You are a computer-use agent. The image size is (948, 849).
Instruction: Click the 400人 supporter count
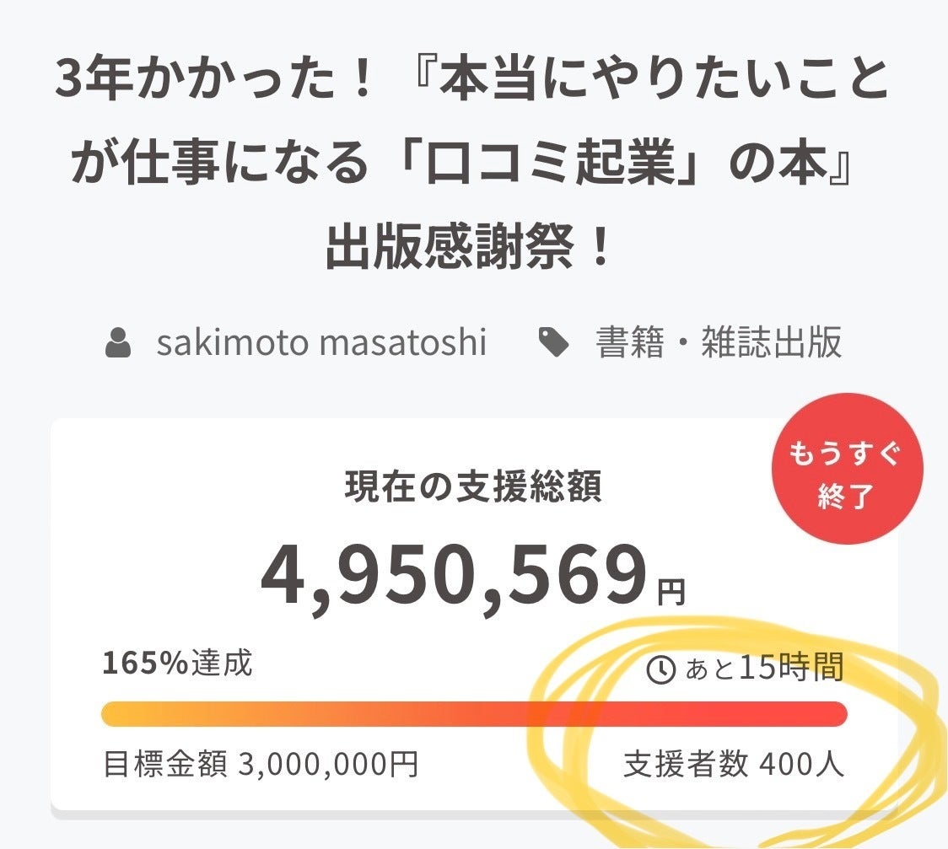pos(801,765)
